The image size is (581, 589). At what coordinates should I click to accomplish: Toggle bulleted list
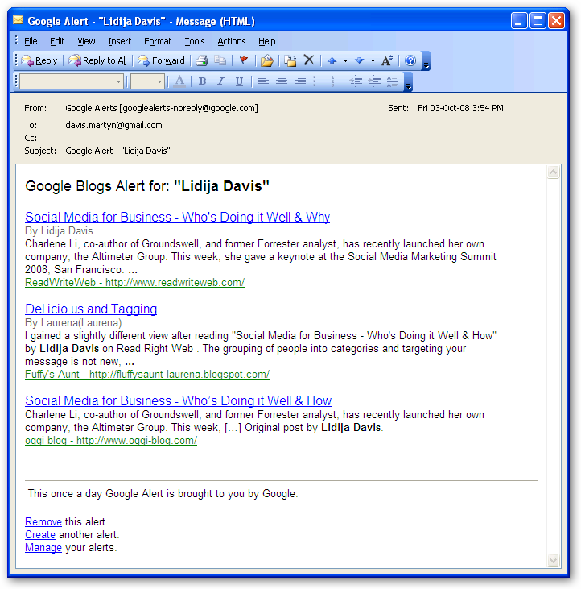pos(319,81)
